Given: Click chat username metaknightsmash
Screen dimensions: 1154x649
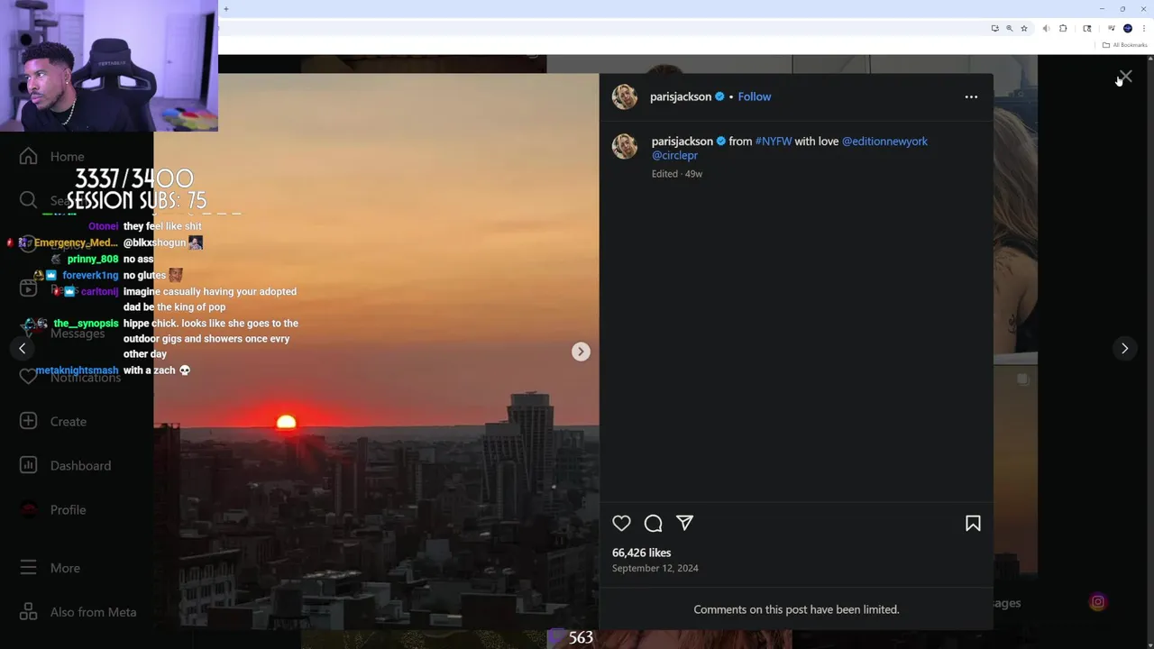Looking at the screenshot, I should (77, 370).
